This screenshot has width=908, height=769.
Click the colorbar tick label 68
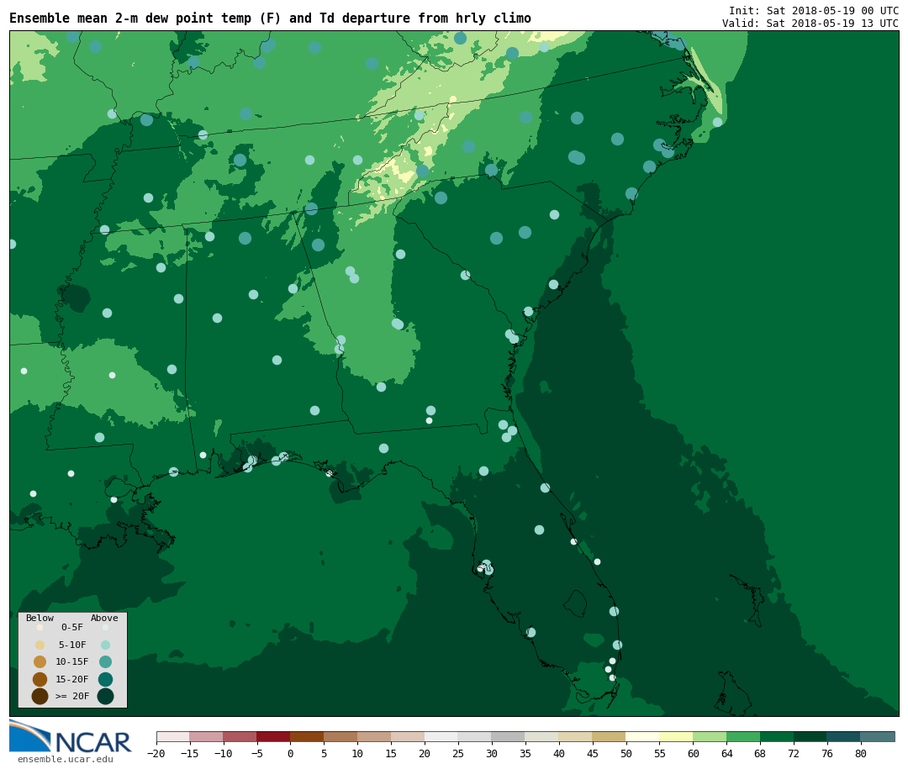pos(760,753)
